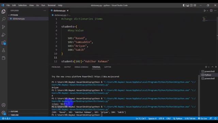
Task: Open Customize Layout icon
Action: click(x=195, y=5)
